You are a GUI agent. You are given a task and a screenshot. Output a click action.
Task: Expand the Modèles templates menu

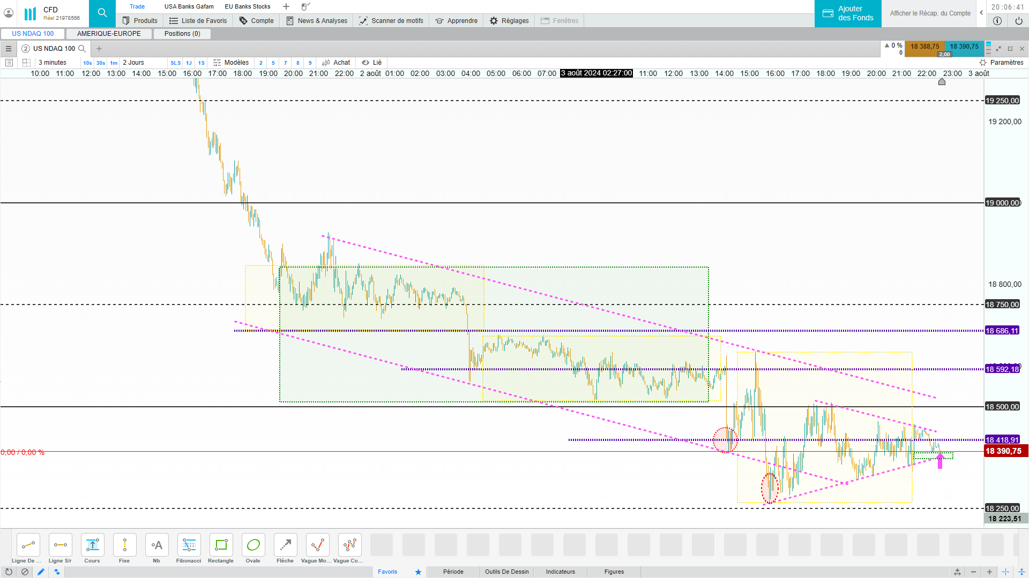click(x=231, y=63)
